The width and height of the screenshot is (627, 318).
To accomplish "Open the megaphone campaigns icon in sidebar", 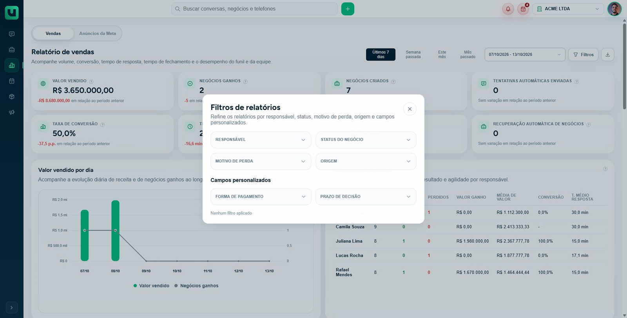I will click(x=12, y=112).
